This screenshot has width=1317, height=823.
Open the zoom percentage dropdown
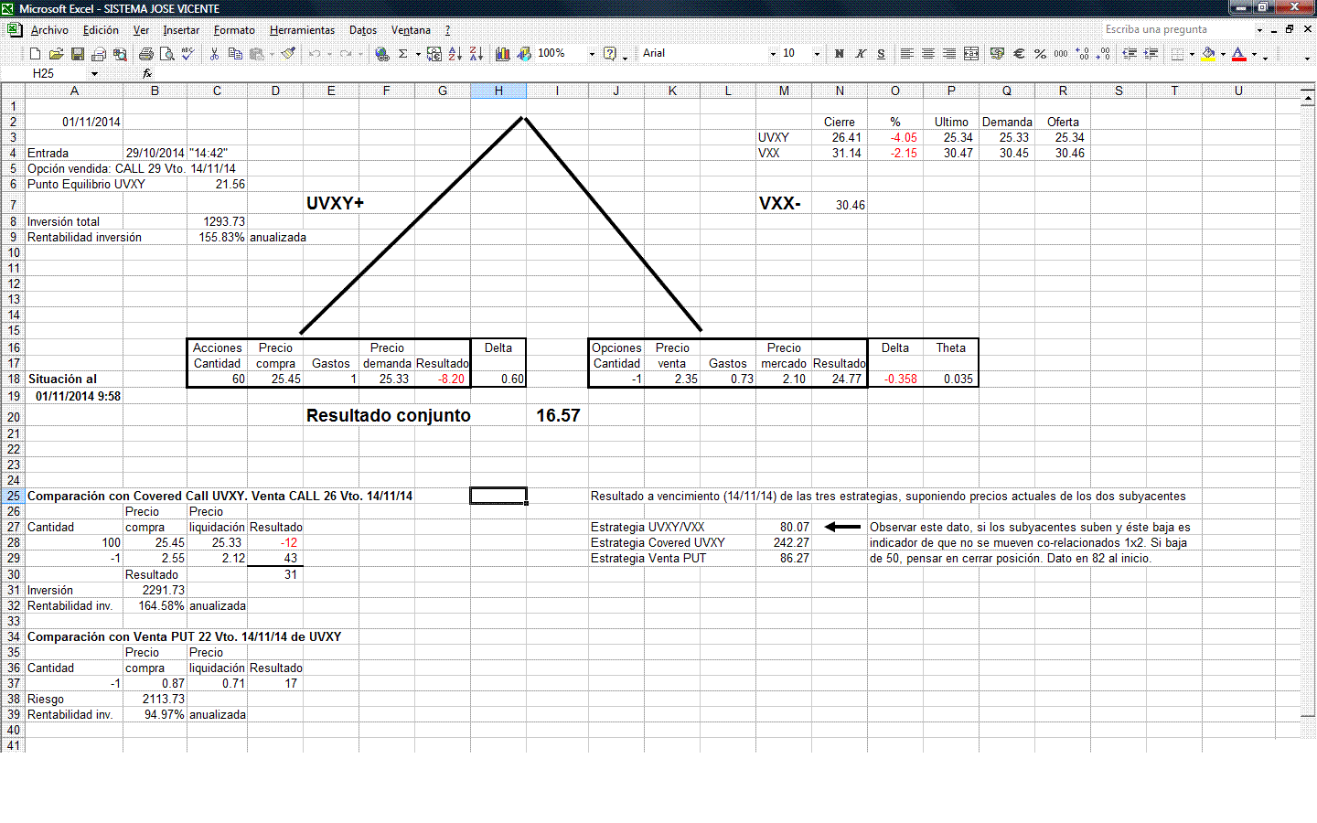click(x=592, y=54)
